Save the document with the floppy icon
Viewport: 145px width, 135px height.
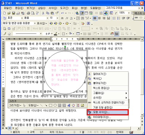(14, 13)
